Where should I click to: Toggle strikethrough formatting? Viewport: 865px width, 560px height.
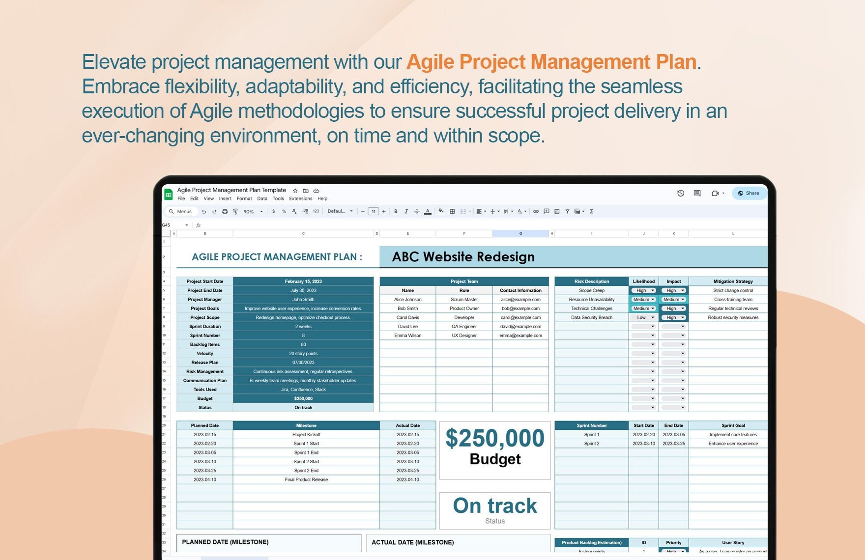[x=416, y=211]
